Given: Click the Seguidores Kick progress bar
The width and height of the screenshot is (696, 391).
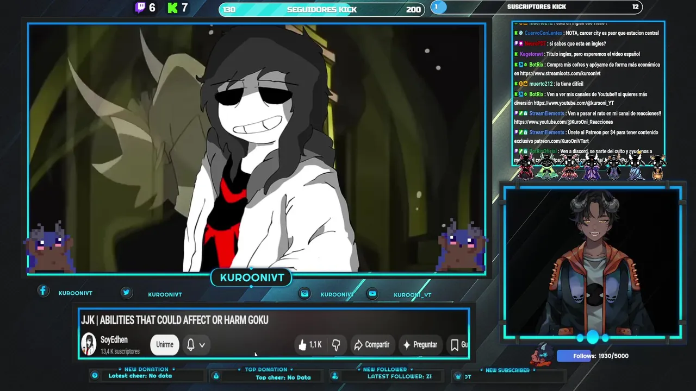Looking at the screenshot, I should [322, 9].
